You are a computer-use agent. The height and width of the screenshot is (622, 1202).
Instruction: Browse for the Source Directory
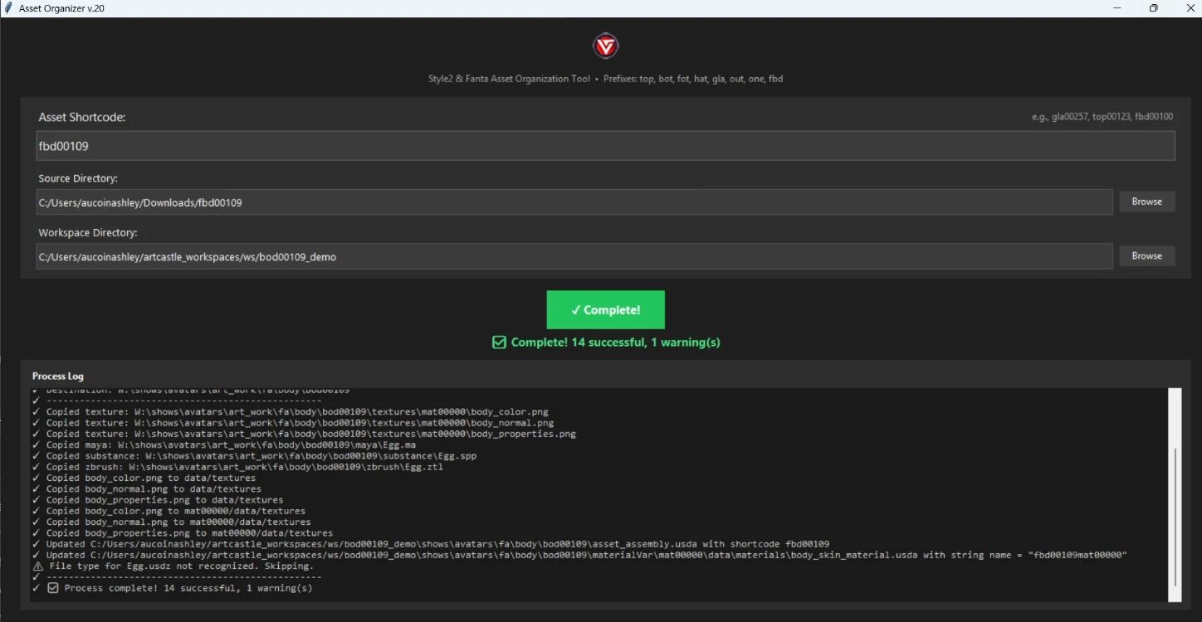(1147, 202)
